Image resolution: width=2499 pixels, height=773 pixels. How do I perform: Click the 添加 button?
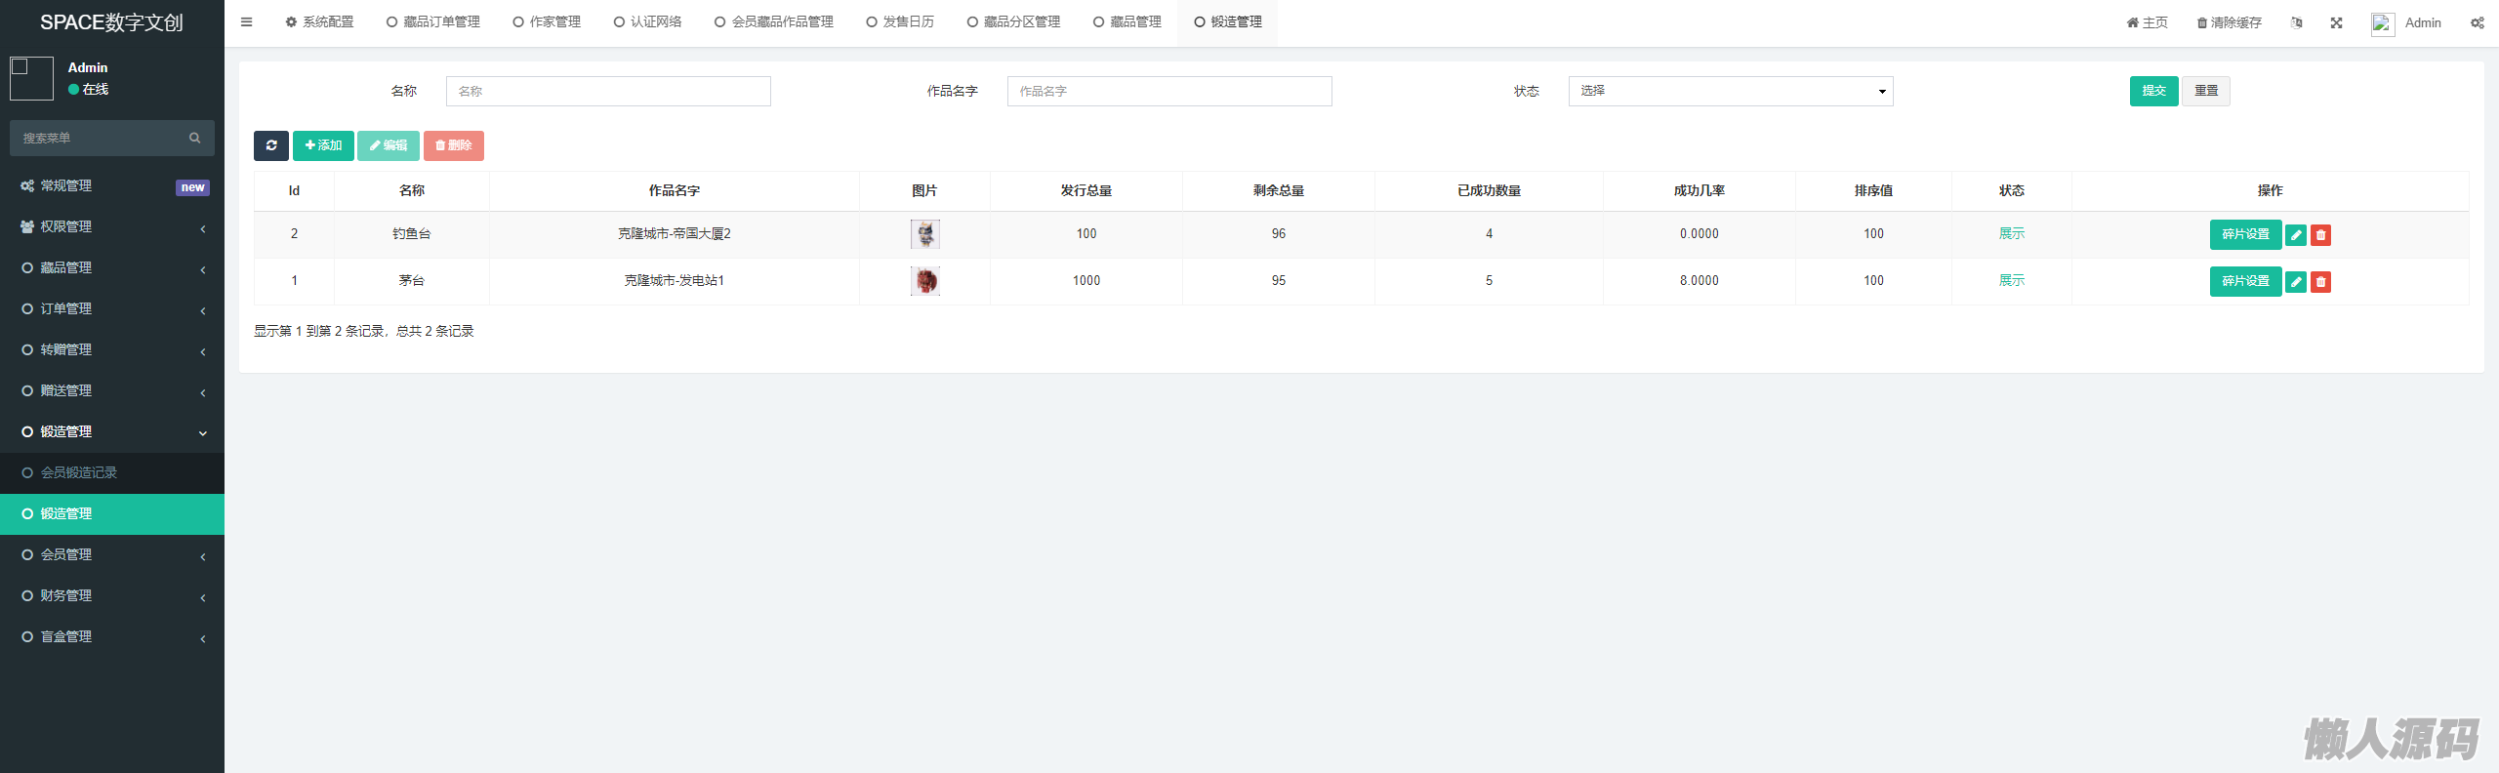pos(323,145)
